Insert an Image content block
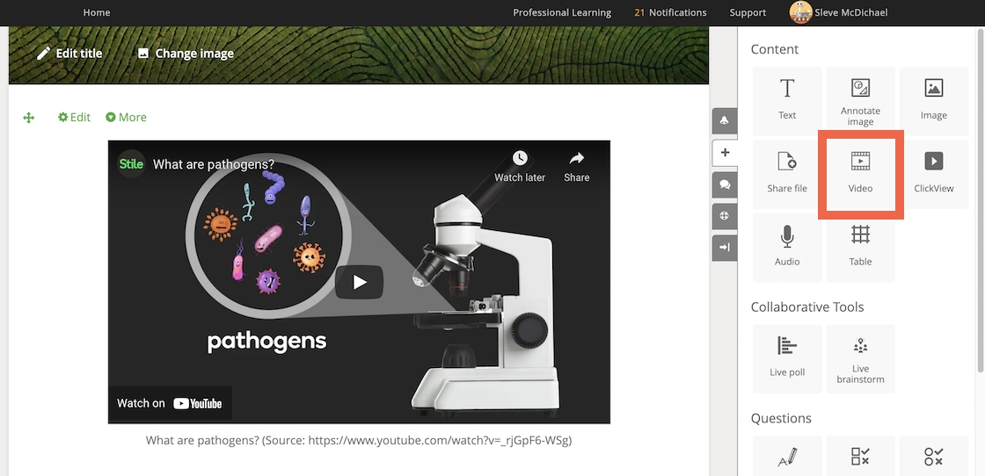 click(x=933, y=101)
